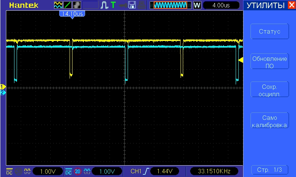Image resolution: width=296 pixels, height=177 pixels.
Task: Click the green diagonal line icon
Action: coord(68,5)
